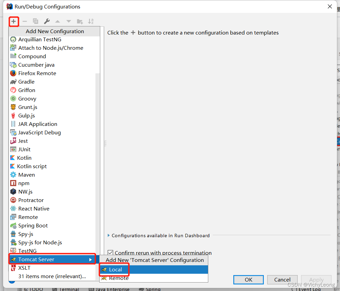Select Spy-js configuration entry
The image size is (340, 291).
(52, 234)
